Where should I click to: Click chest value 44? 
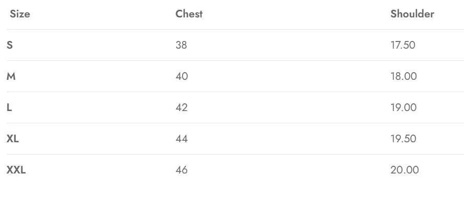[182, 139]
